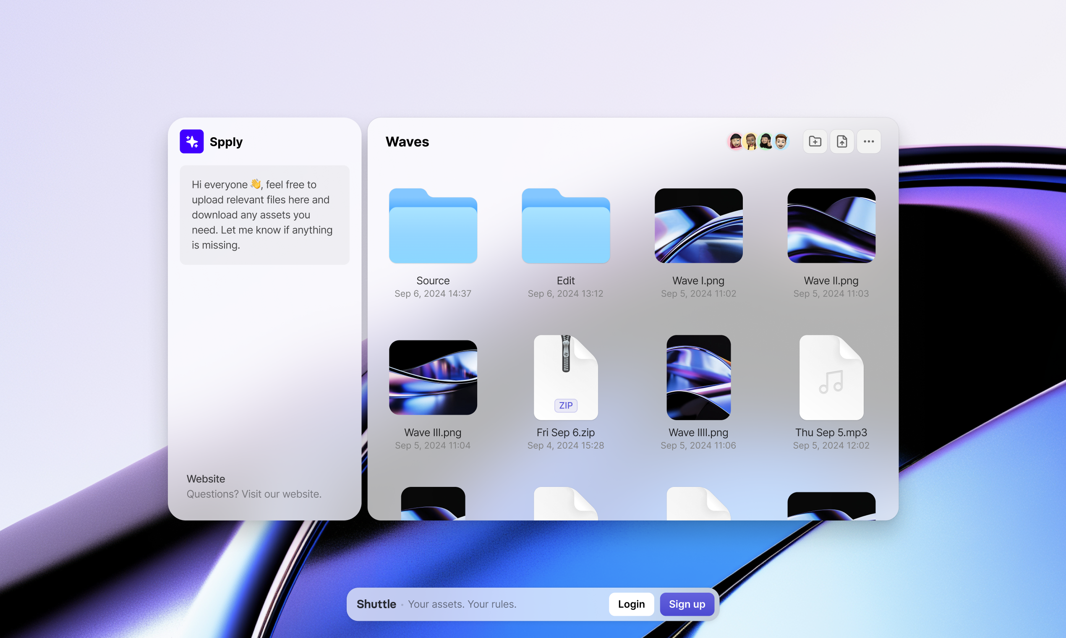Open the Wave II.png thumbnail

pyautogui.click(x=831, y=226)
